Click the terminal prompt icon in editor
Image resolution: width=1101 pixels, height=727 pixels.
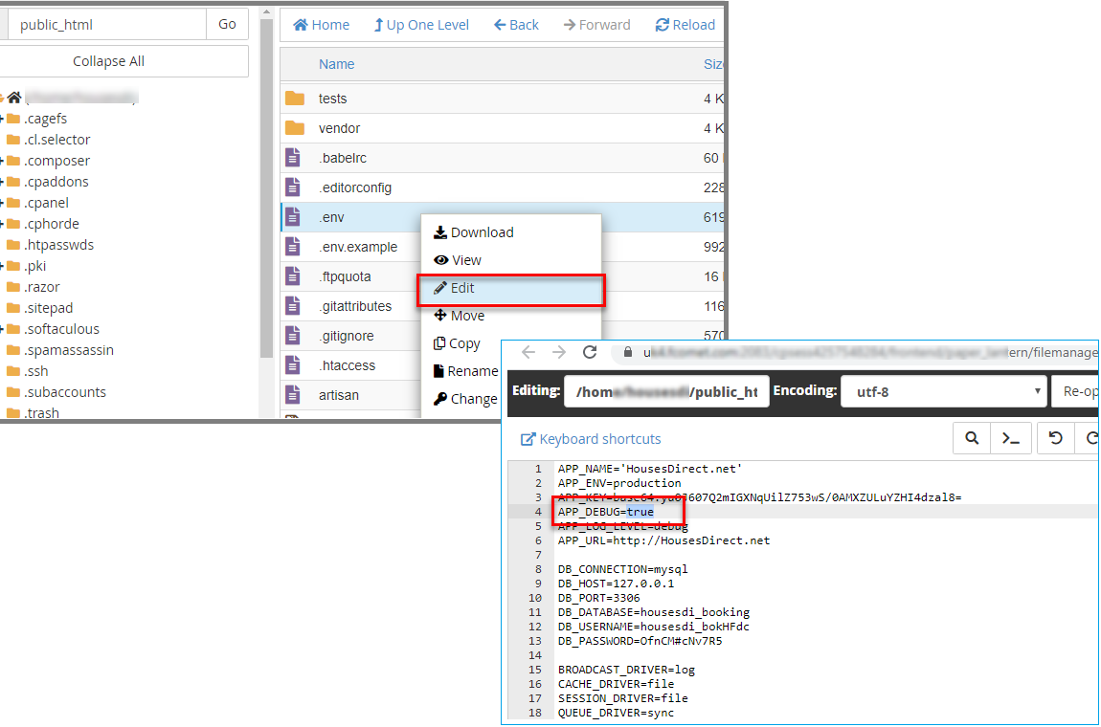[x=1010, y=438]
